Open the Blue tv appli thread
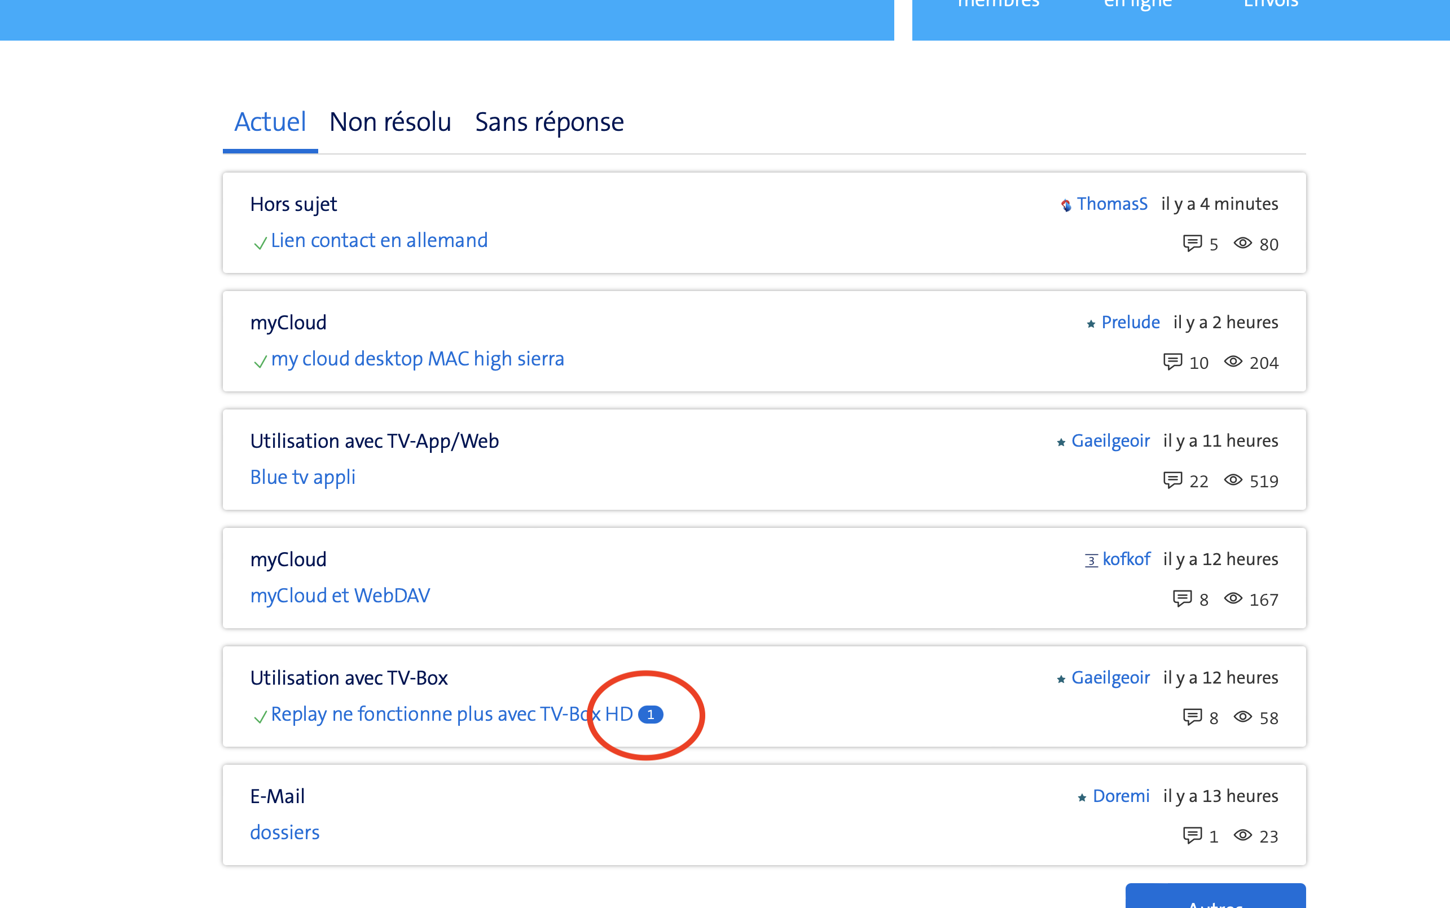This screenshot has width=1450, height=908. [x=303, y=477]
